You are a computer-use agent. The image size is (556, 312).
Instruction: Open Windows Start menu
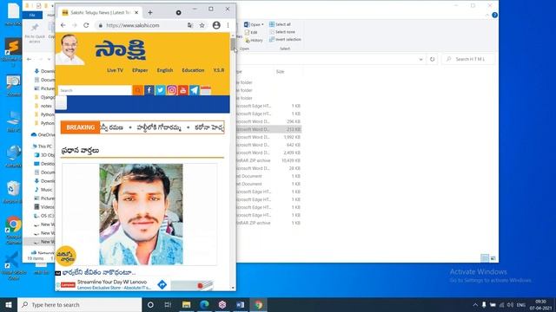pos(9,304)
